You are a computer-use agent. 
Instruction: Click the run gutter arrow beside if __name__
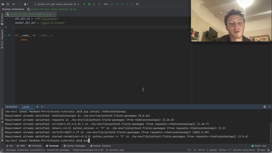click(x=9, y=35)
